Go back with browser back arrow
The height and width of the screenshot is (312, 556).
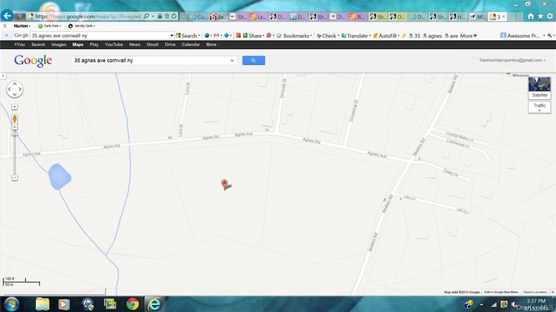click(7, 16)
